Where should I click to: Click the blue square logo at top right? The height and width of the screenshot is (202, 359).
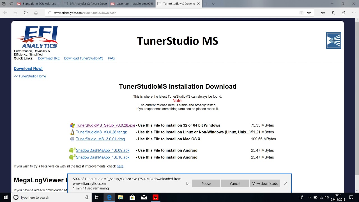click(x=333, y=40)
